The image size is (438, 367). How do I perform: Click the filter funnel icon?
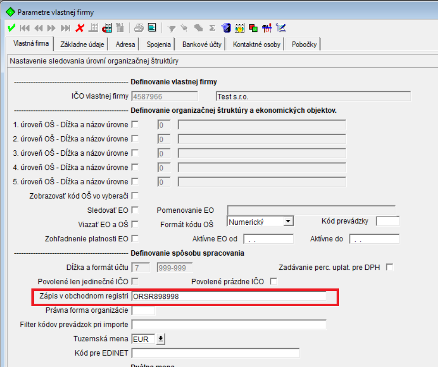(171, 28)
